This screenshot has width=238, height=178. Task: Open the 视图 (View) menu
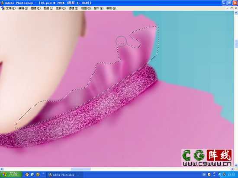click(x=86, y=8)
